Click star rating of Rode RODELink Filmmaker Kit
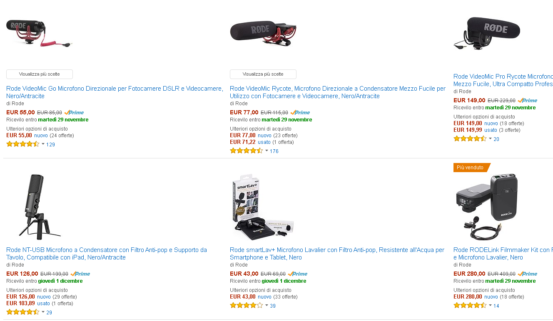The width and height of the screenshot is (553, 321). tap(470, 305)
